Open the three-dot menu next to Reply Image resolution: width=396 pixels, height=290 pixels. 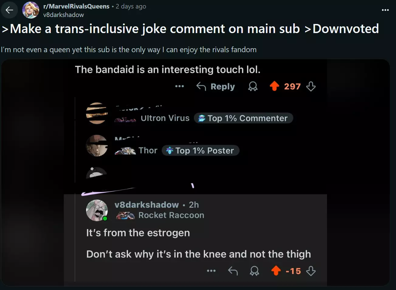180,86
